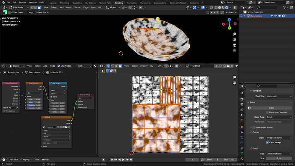
Task: Click the active Offset Even tool icon
Action: [x=5, y=12]
